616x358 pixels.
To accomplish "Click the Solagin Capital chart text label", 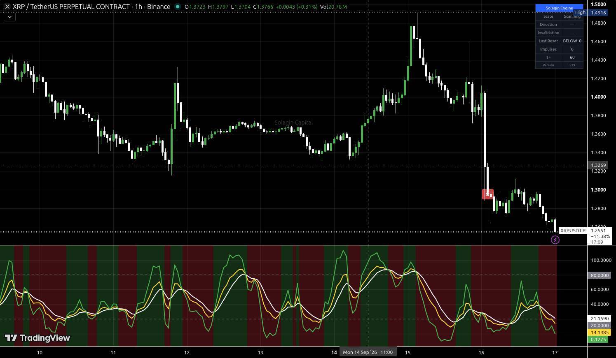I will pos(294,122).
